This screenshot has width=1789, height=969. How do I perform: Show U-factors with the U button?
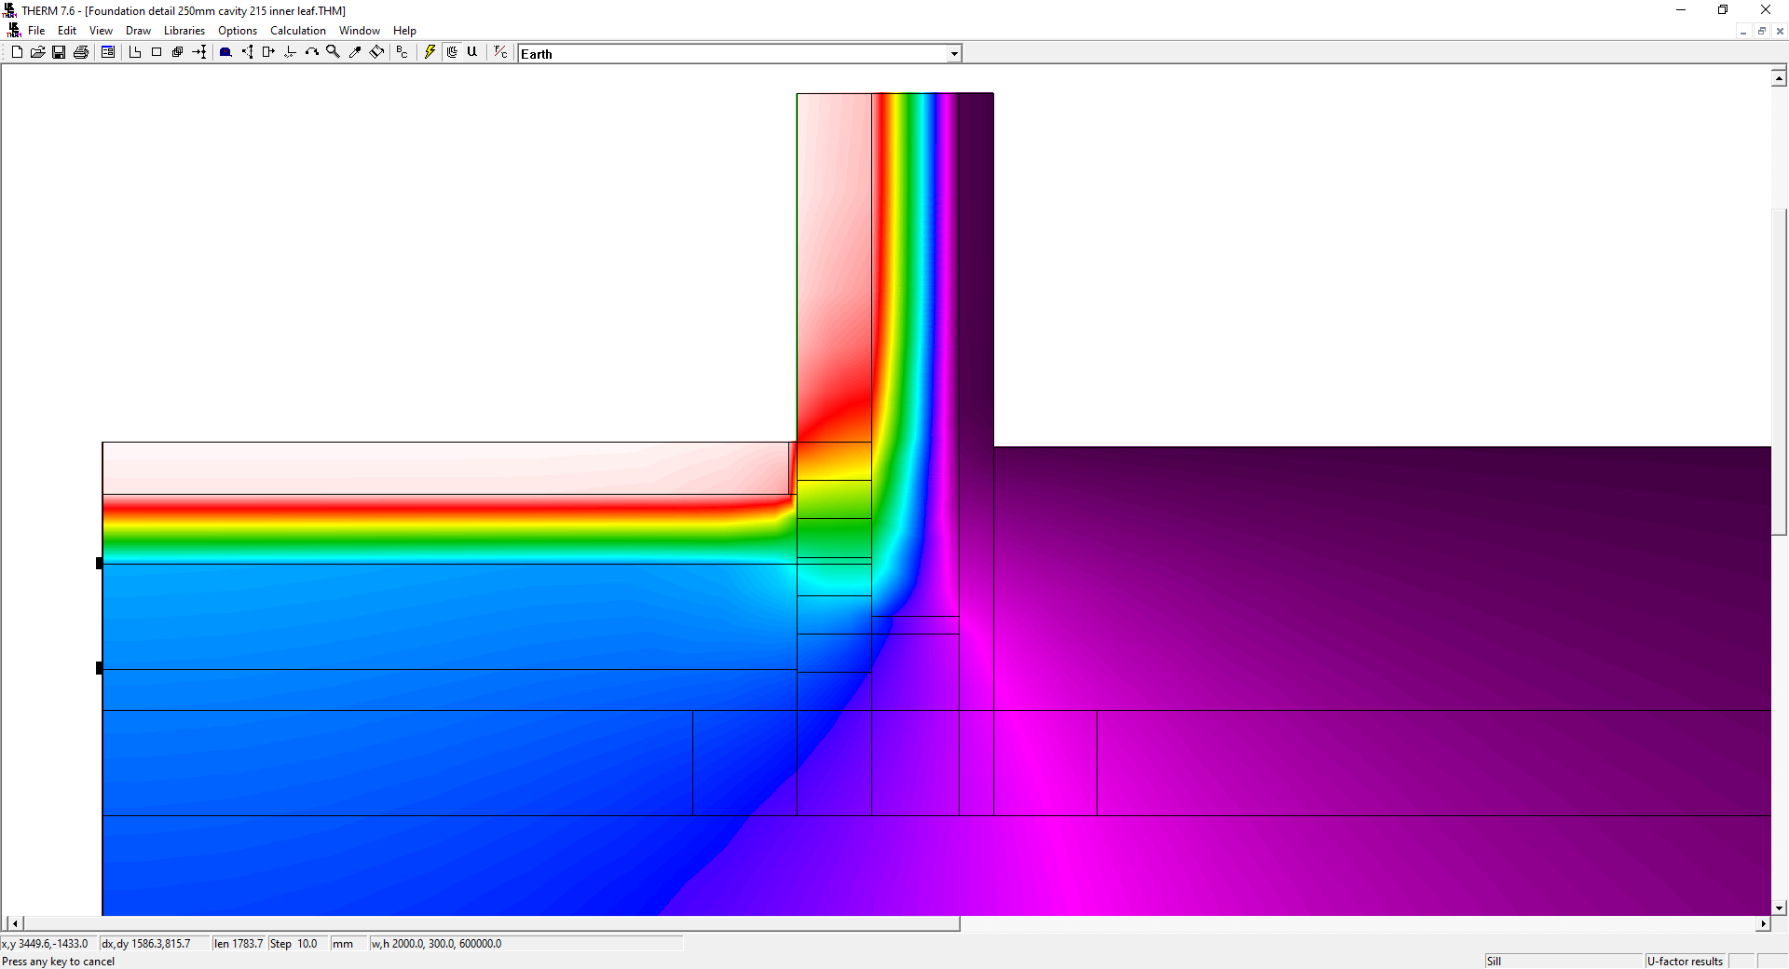tap(472, 52)
